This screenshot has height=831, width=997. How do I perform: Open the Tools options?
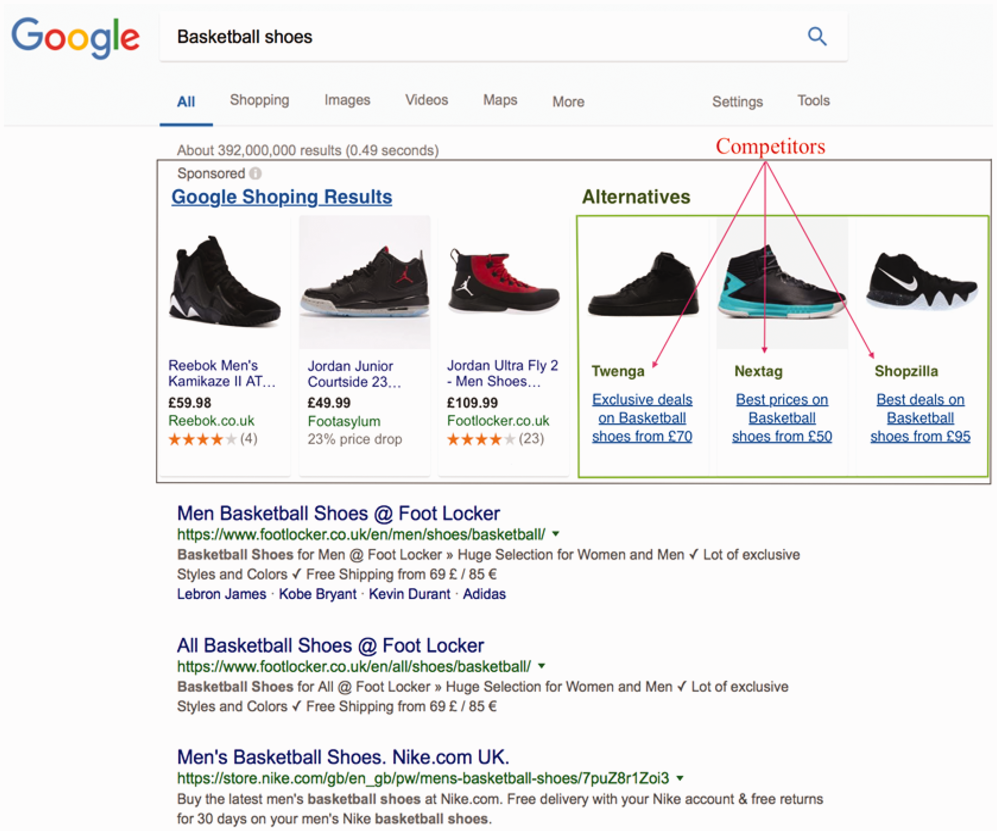click(813, 101)
